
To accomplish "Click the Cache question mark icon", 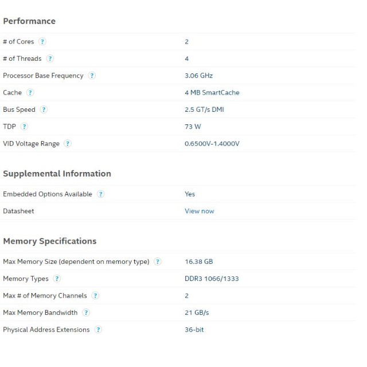I will 30,92.
